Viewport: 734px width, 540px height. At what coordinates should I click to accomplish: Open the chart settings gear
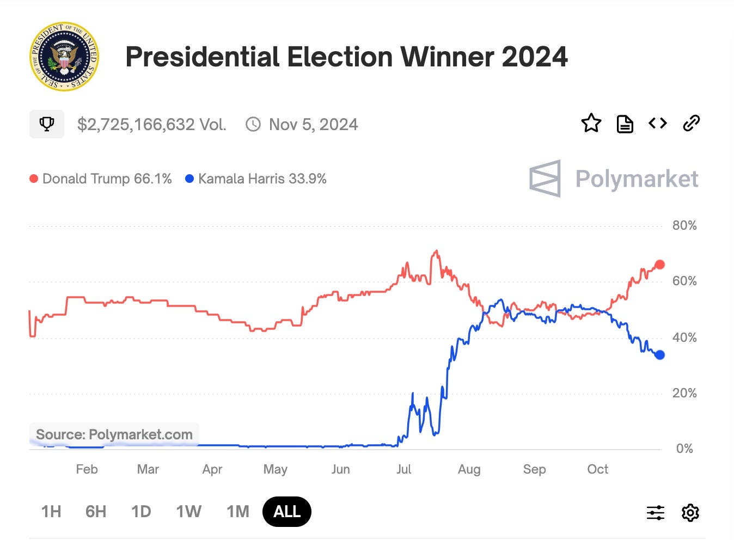pos(690,512)
